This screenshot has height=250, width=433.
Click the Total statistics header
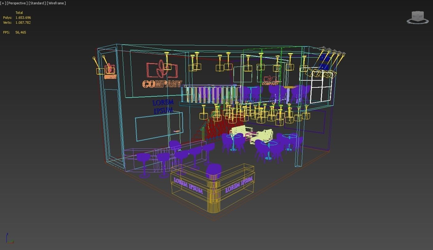(x=19, y=13)
